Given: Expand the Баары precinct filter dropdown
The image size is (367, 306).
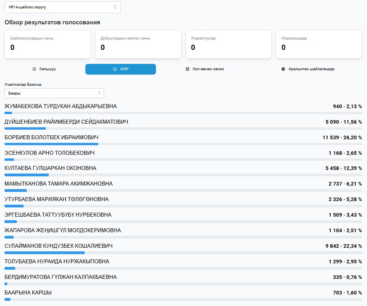Looking at the screenshot, I should tap(54, 93).
